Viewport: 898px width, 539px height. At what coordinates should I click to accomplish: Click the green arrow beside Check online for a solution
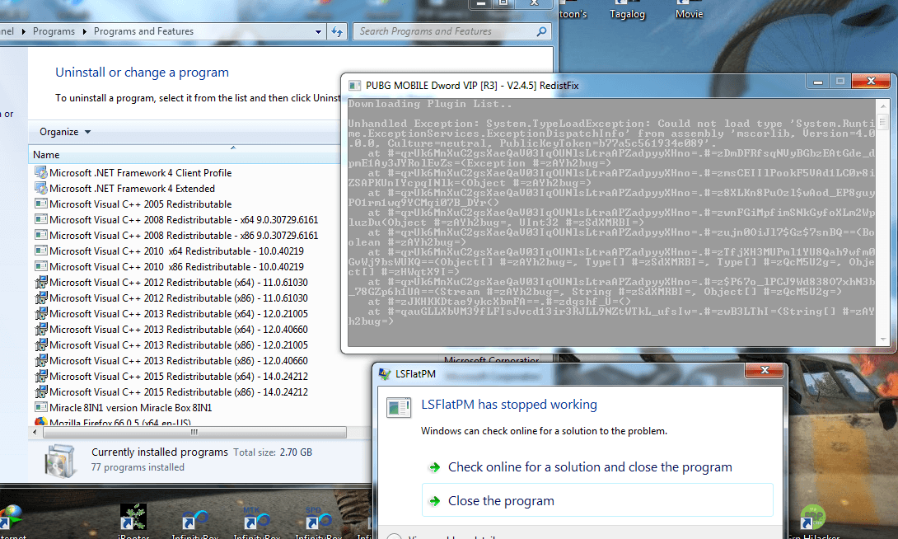435,467
